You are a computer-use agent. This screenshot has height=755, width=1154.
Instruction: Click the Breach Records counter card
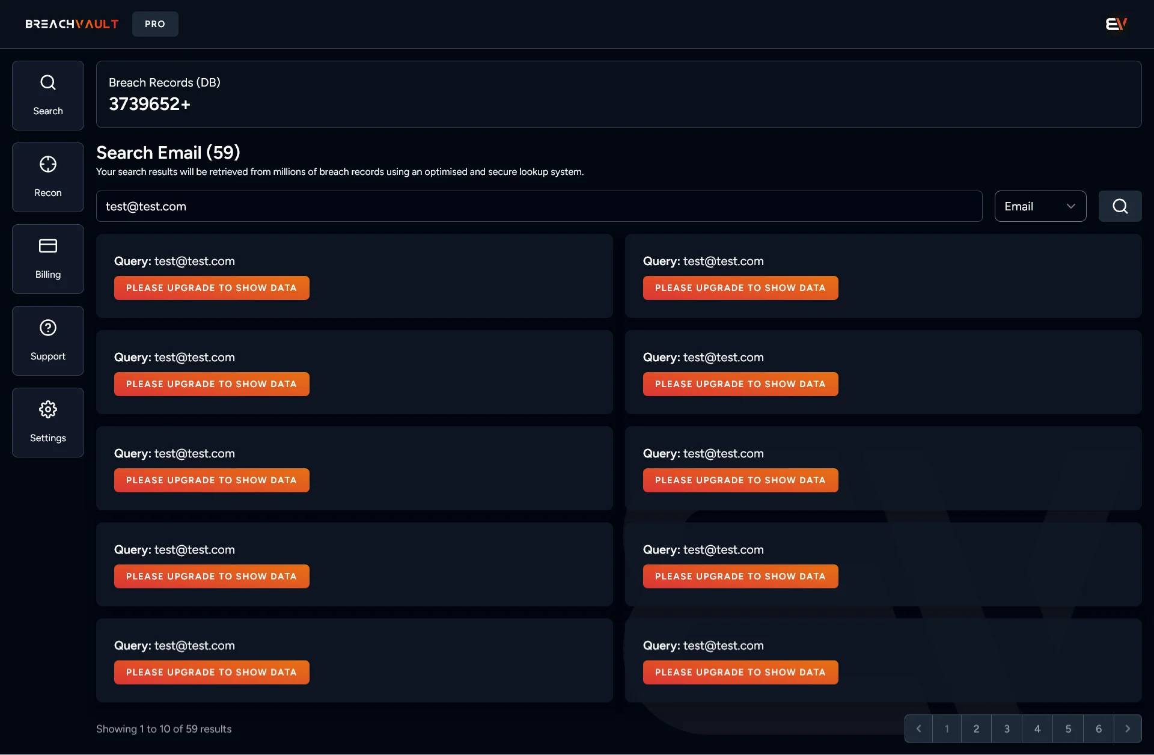pos(618,94)
